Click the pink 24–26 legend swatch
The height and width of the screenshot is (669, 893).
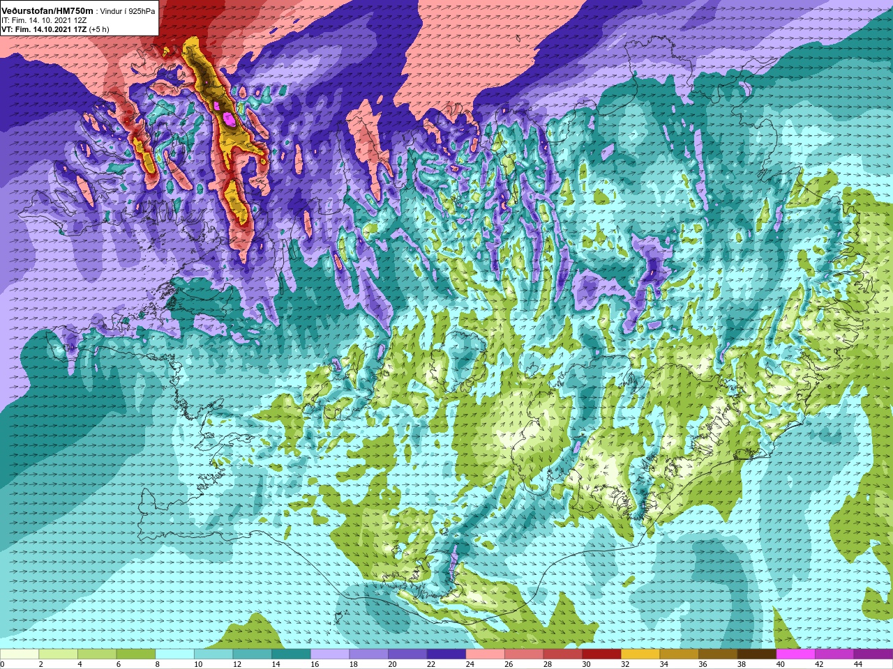click(x=486, y=654)
